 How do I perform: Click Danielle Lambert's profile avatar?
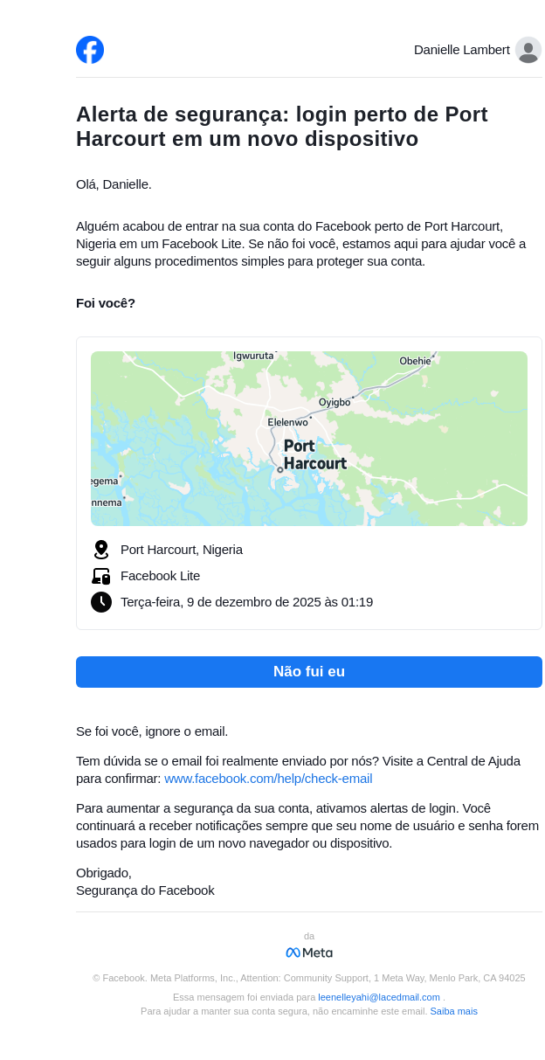tap(528, 50)
